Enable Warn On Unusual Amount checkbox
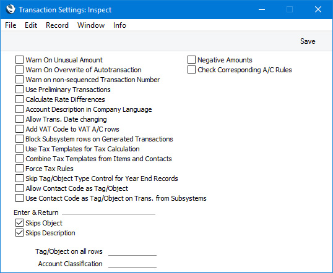Viewport: 333px width, 273px height. click(19, 60)
